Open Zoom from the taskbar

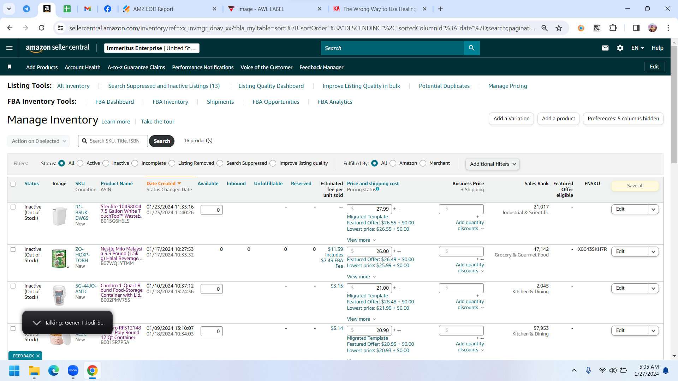pos(73,371)
